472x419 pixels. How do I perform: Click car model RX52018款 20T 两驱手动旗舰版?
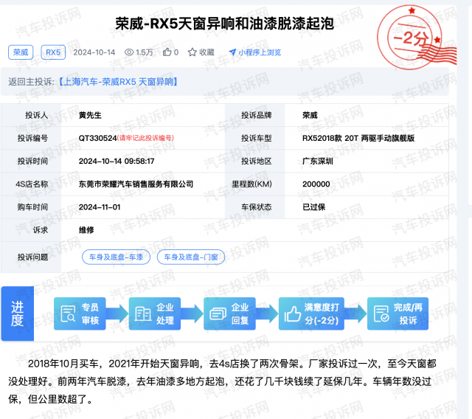[x=358, y=138]
